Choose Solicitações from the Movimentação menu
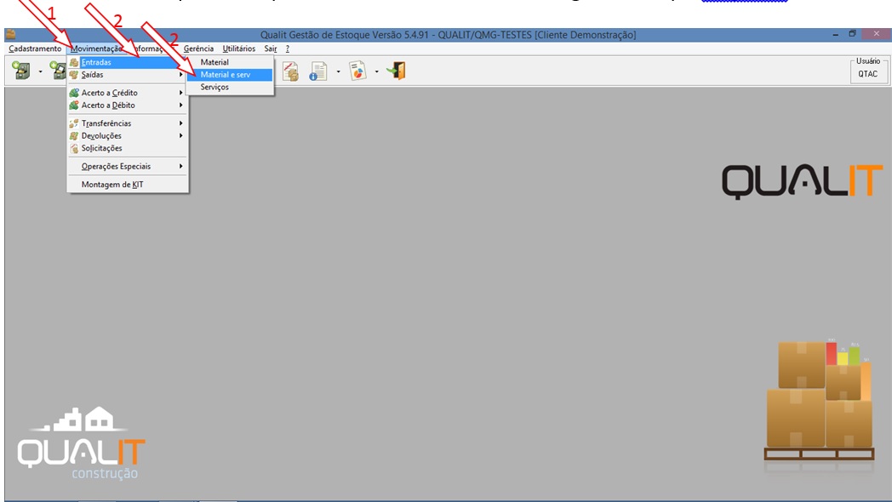The width and height of the screenshot is (892, 502). [x=128, y=148]
